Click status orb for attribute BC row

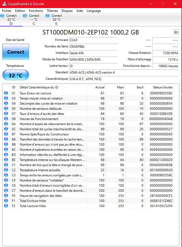point(6,149)
